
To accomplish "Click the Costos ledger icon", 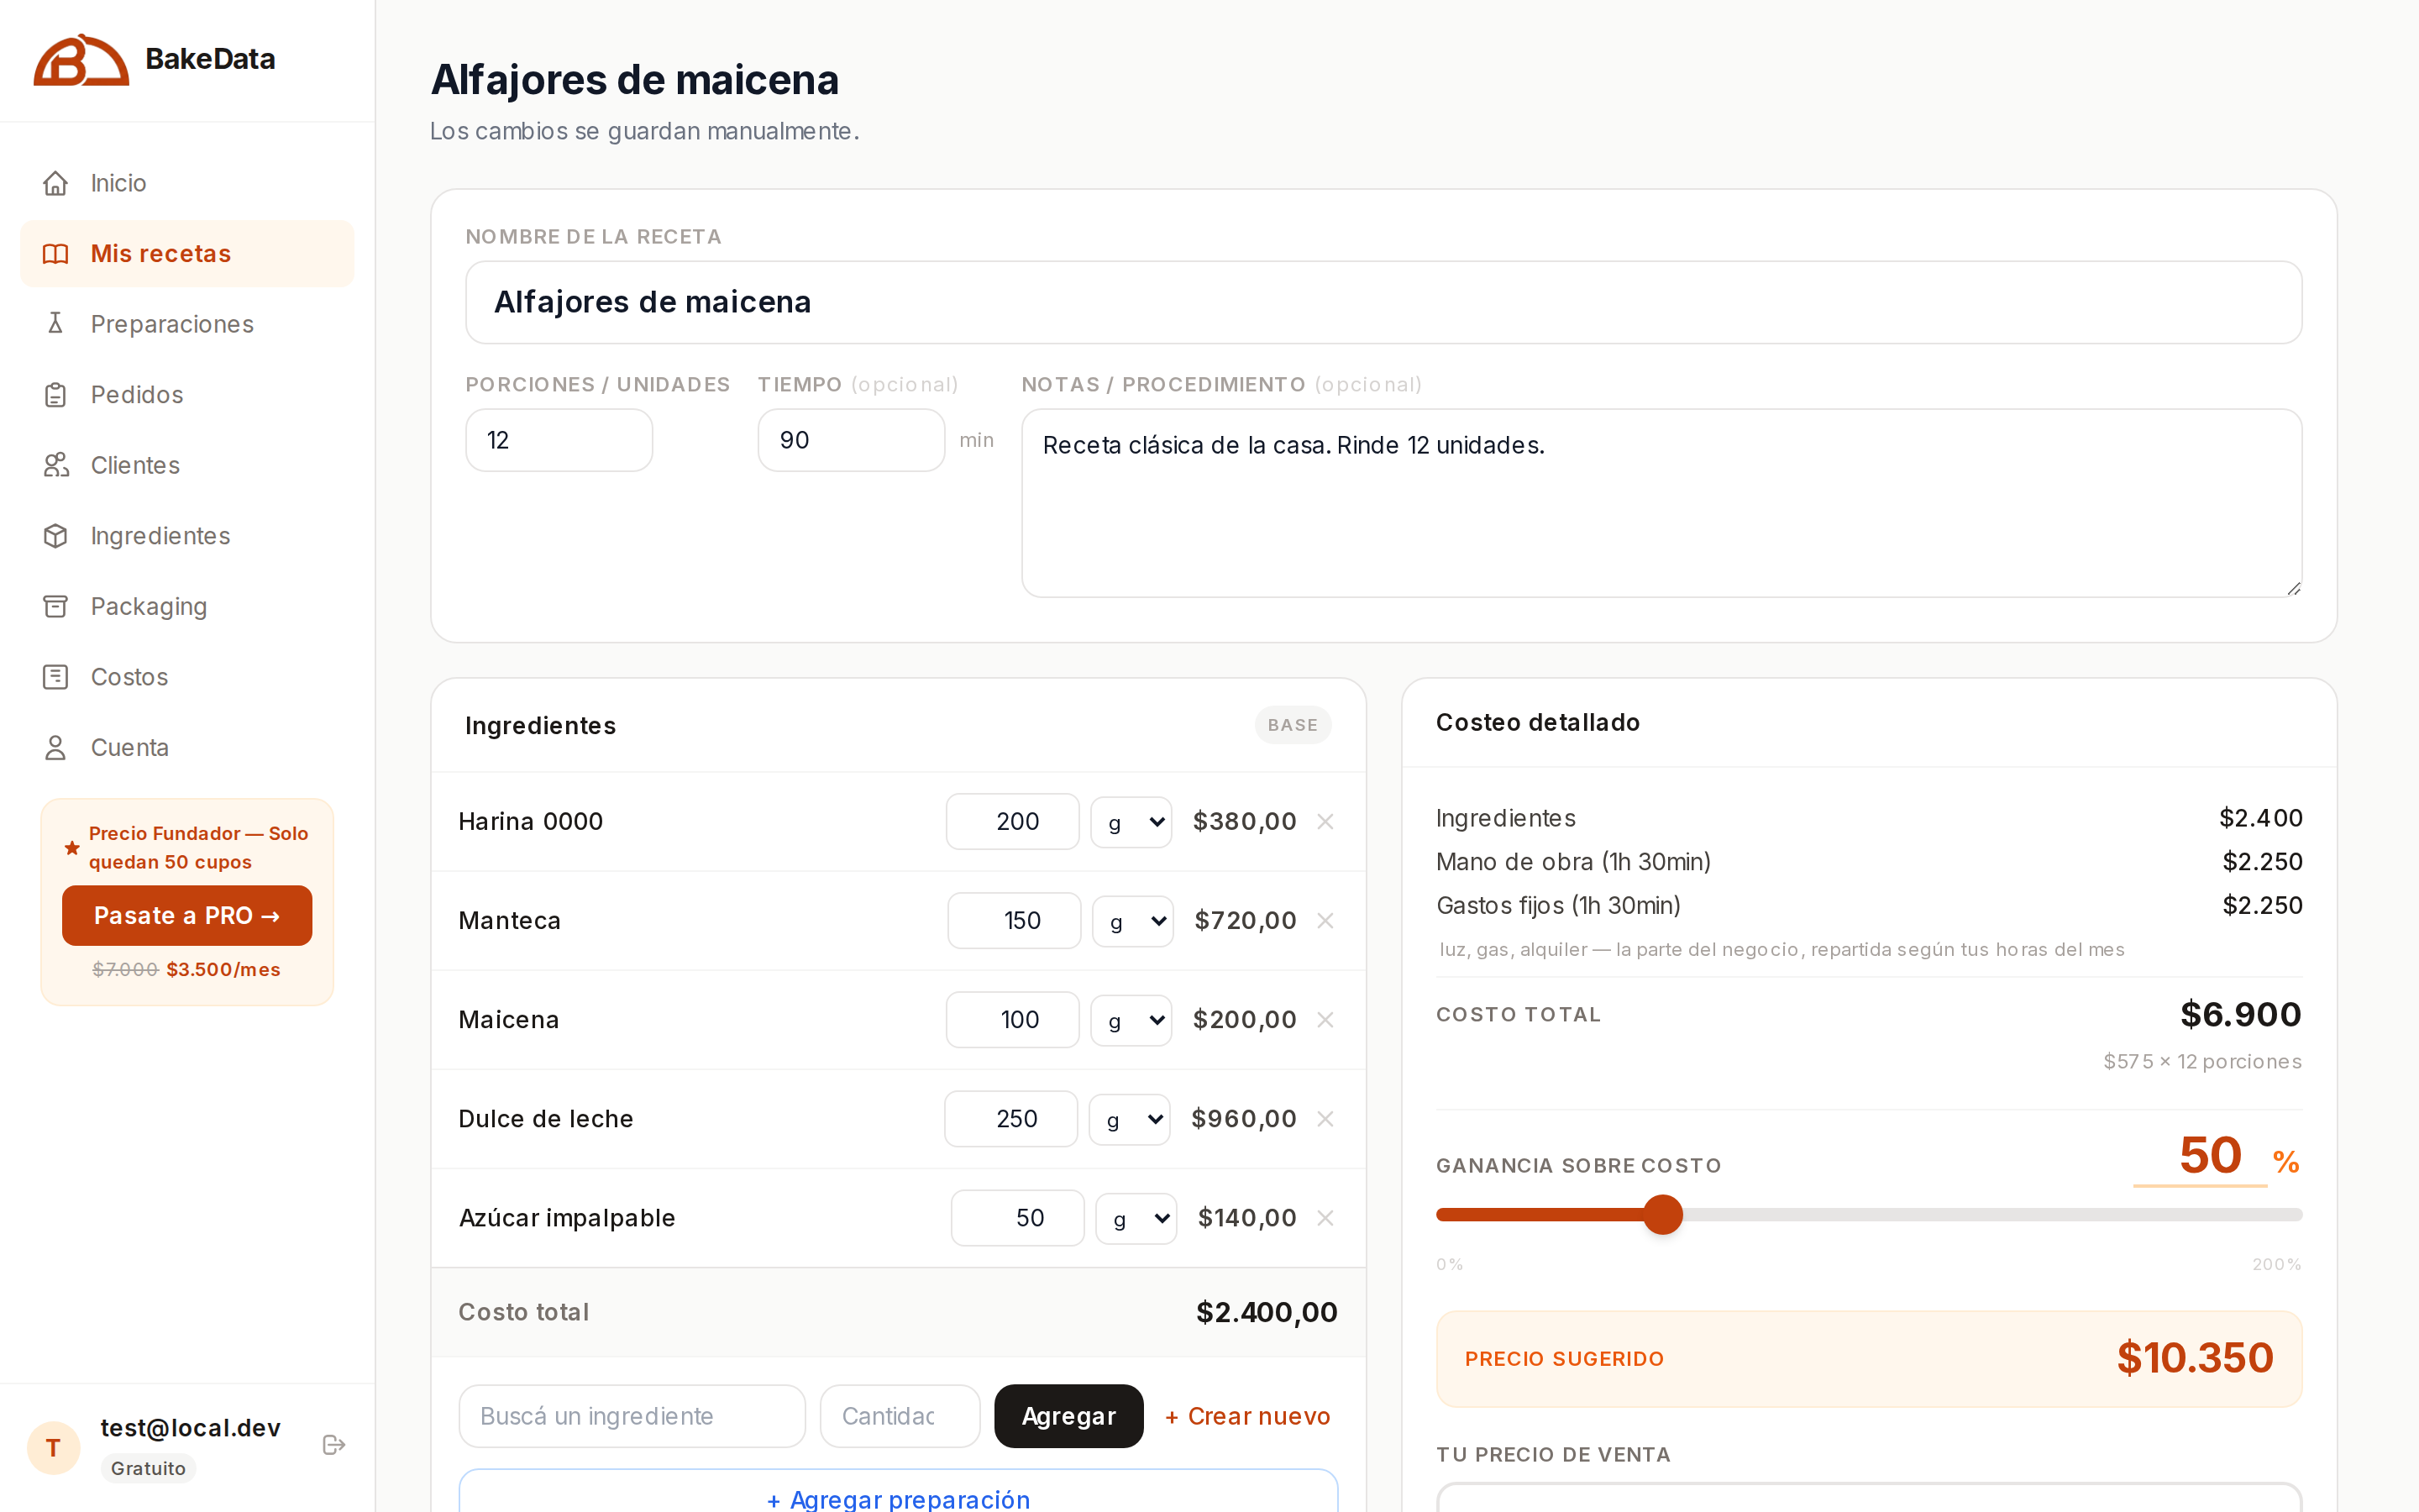I will click(x=56, y=677).
